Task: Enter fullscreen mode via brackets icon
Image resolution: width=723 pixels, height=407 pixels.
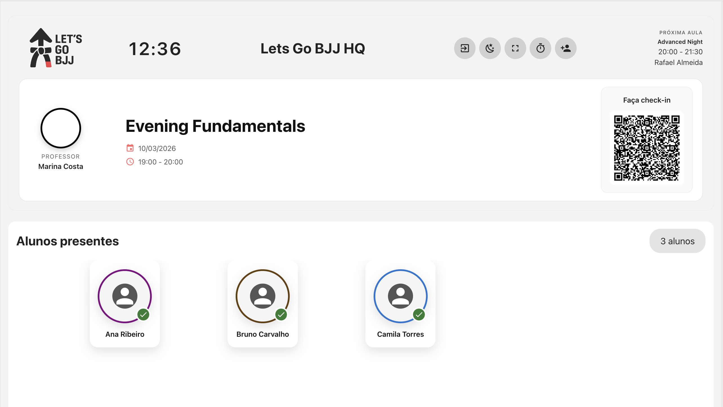Action: pyautogui.click(x=515, y=48)
